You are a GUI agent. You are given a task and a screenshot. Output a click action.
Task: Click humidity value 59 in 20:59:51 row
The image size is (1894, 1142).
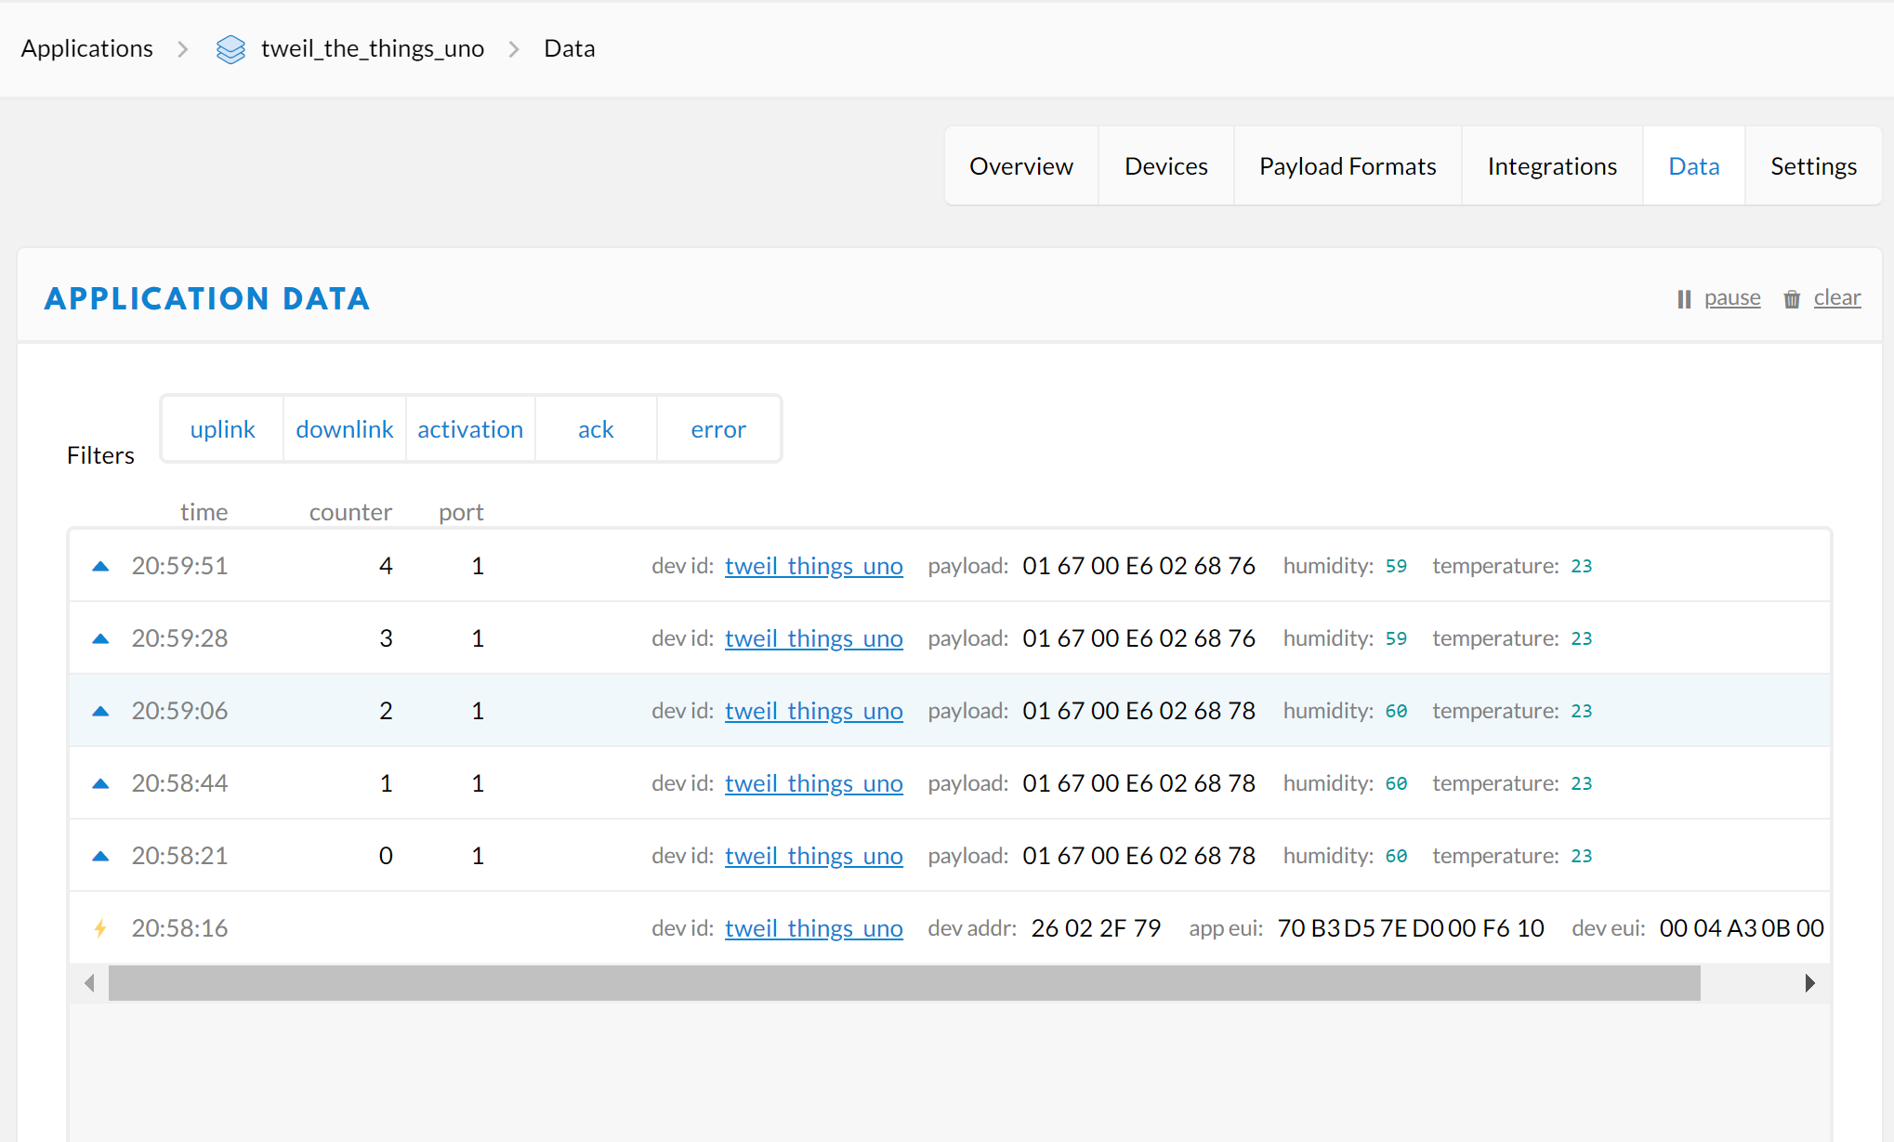pyautogui.click(x=1396, y=566)
